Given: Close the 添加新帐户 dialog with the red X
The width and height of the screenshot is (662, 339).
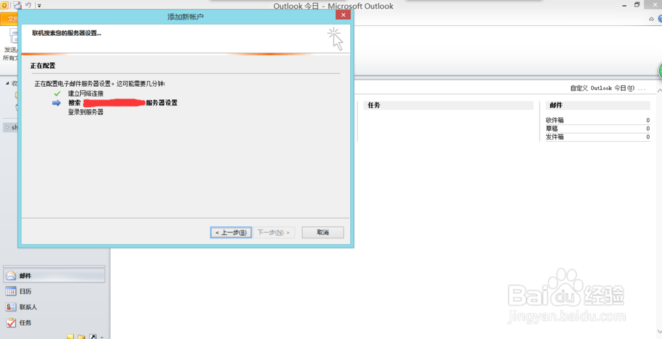Looking at the screenshot, I should pyautogui.click(x=343, y=15).
